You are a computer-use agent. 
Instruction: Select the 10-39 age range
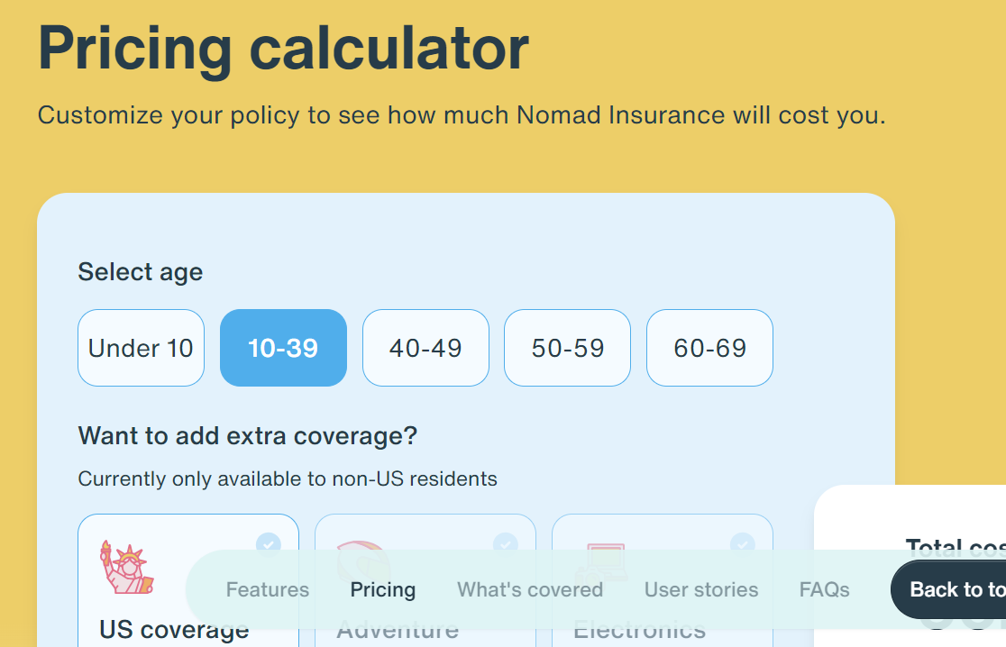pos(283,348)
